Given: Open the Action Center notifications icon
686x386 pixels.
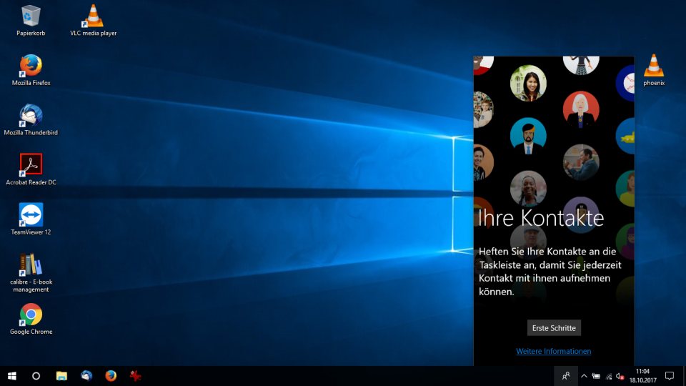Looking at the screenshot, I should (670, 376).
